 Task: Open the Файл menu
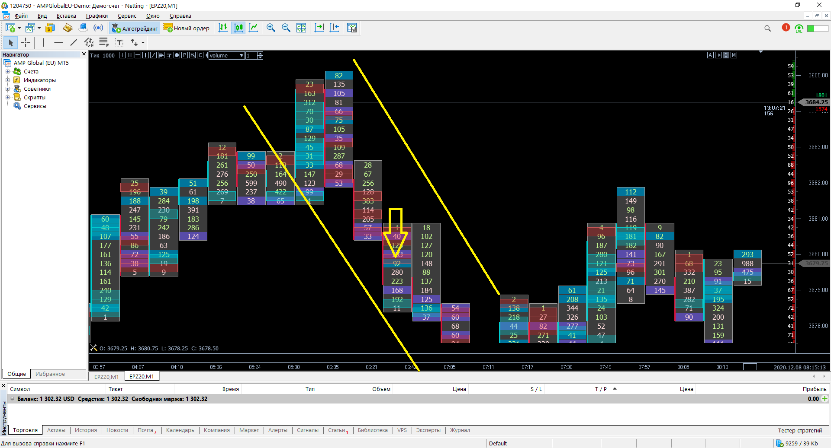click(x=21, y=16)
